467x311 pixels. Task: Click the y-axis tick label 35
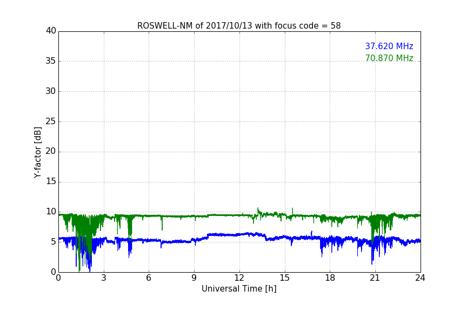(51, 61)
